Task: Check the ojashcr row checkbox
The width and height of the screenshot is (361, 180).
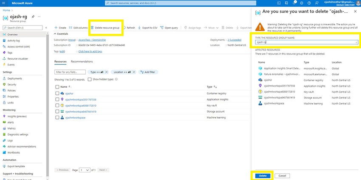Action: (x=57, y=94)
